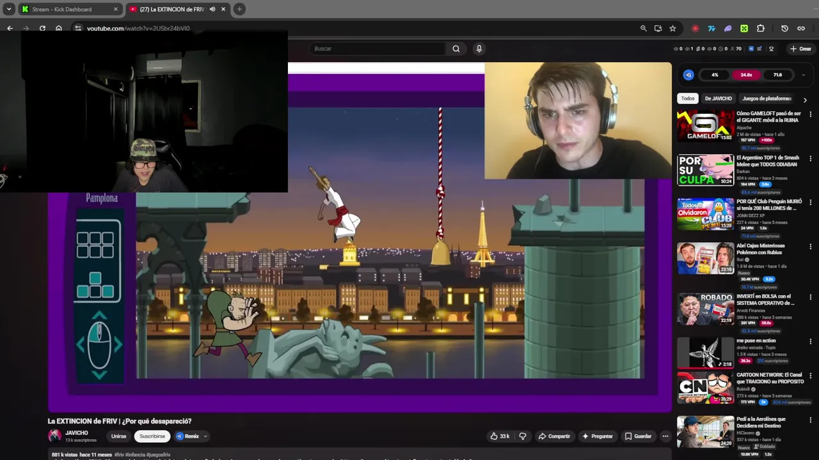Click the Suscribirse button
This screenshot has height=460, width=819.
[x=152, y=436]
